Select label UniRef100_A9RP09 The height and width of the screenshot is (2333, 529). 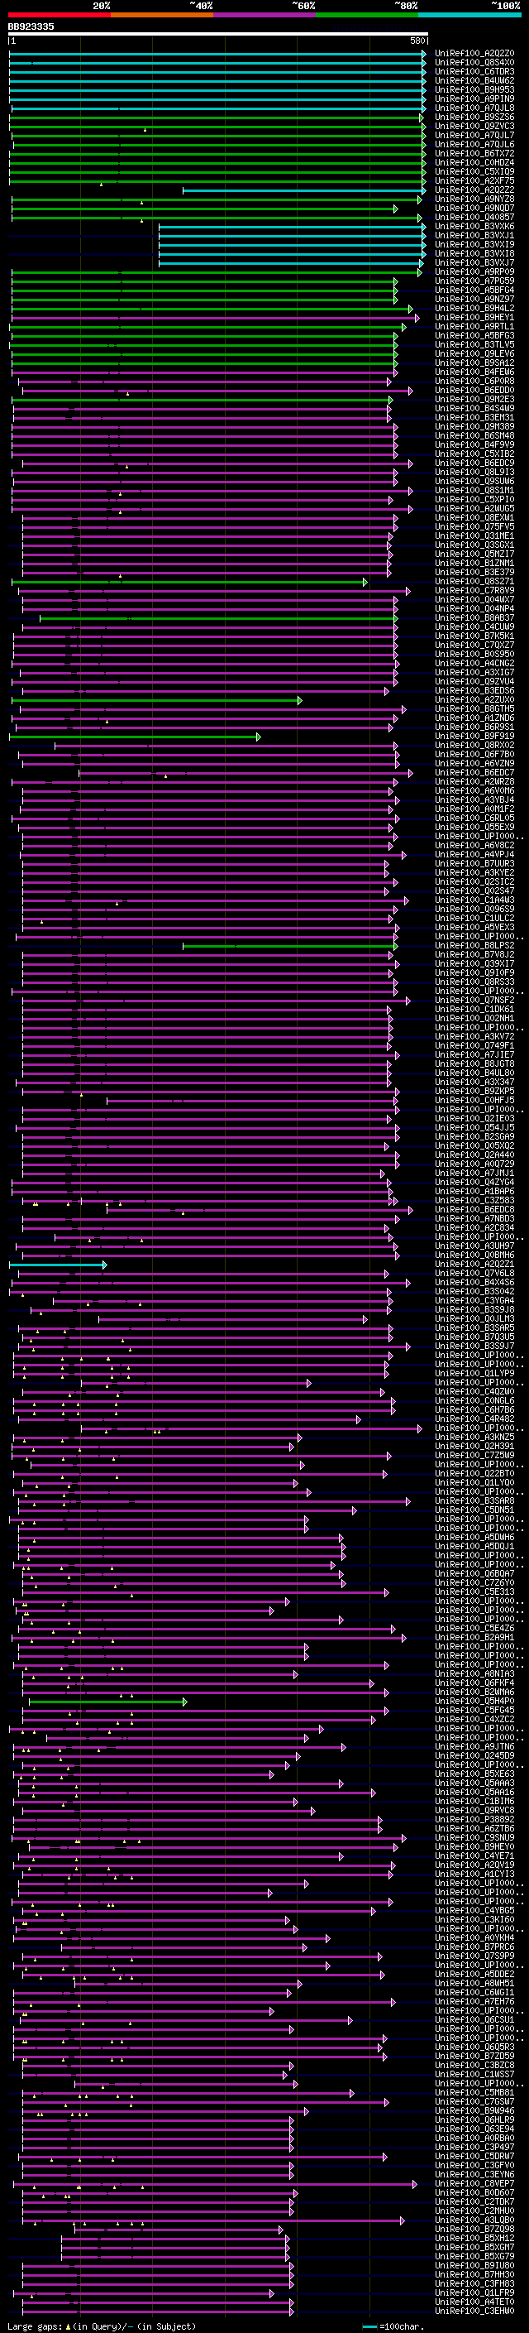(474, 271)
